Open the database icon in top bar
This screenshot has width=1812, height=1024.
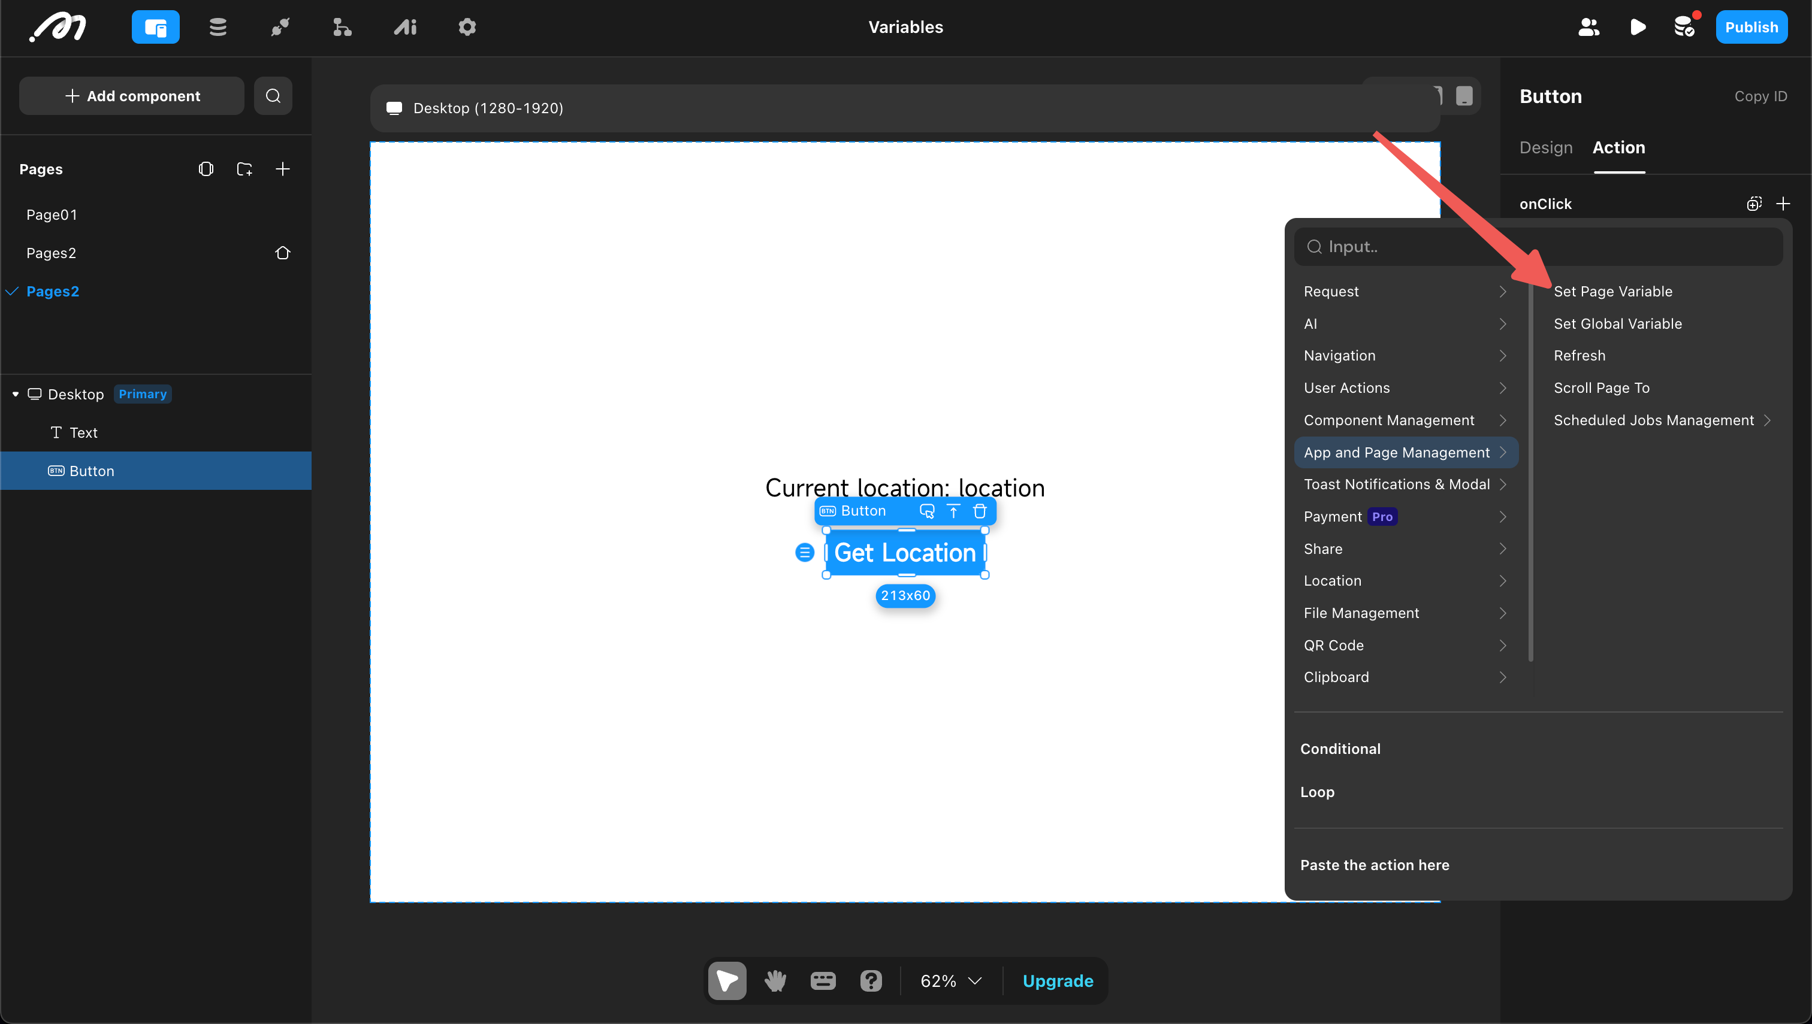click(218, 28)
